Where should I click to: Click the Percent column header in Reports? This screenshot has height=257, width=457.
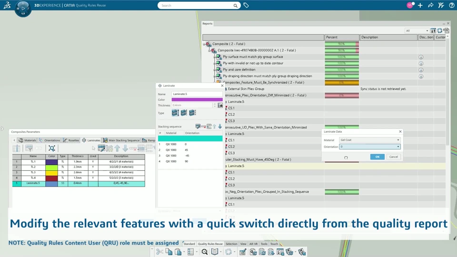click(x=342, y=37)
